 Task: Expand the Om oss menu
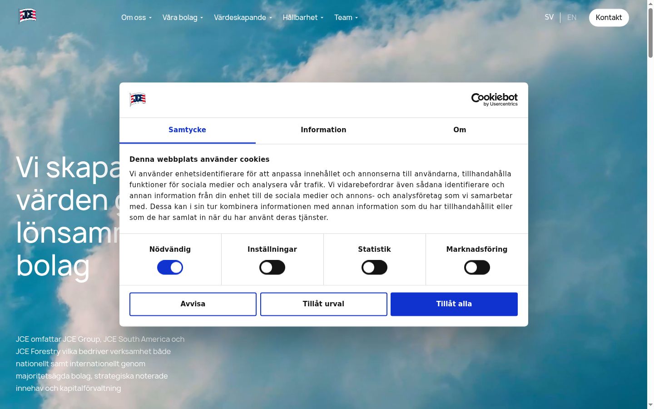[x=136, y=17]
